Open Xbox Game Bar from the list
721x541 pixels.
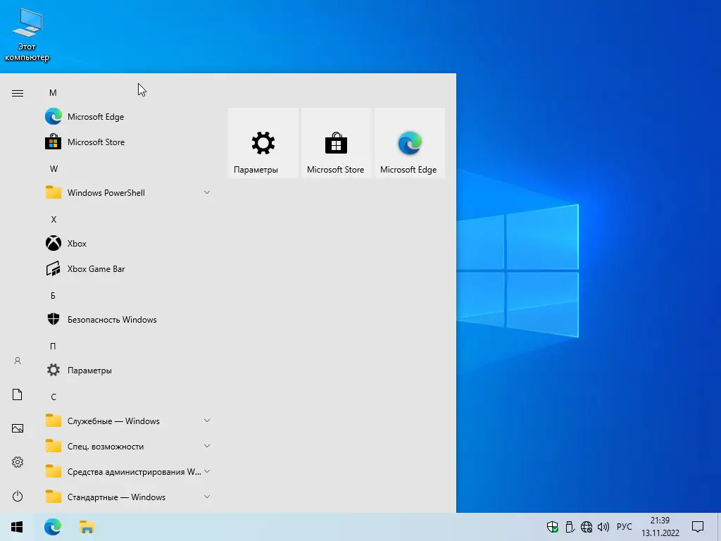pyautogui.click(x=128, y=268)
